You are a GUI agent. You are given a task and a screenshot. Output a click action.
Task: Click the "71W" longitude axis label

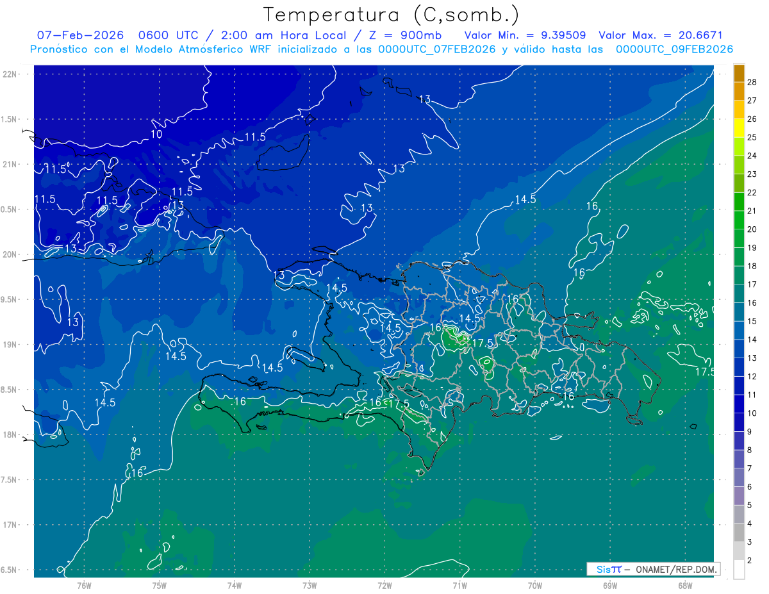coord(459,585)
